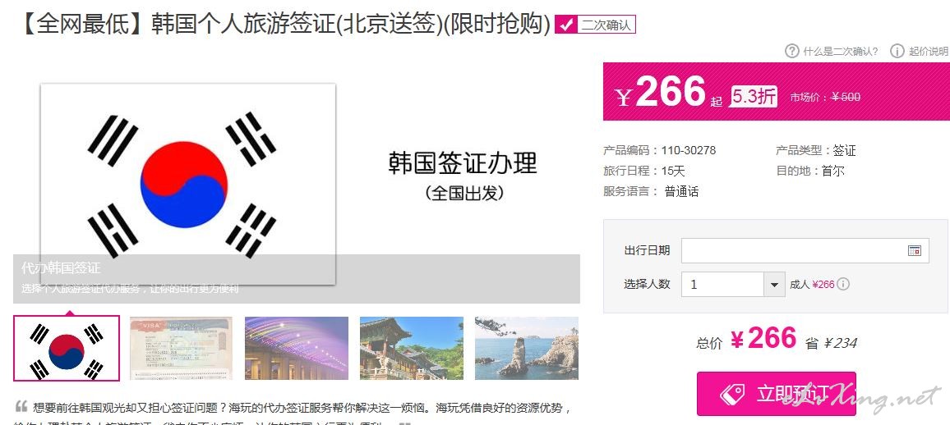The width and height of the screenshot is (950, 425).
Task: Click the info icon next to 成人 ¥266
Action: tap(843, 284)
